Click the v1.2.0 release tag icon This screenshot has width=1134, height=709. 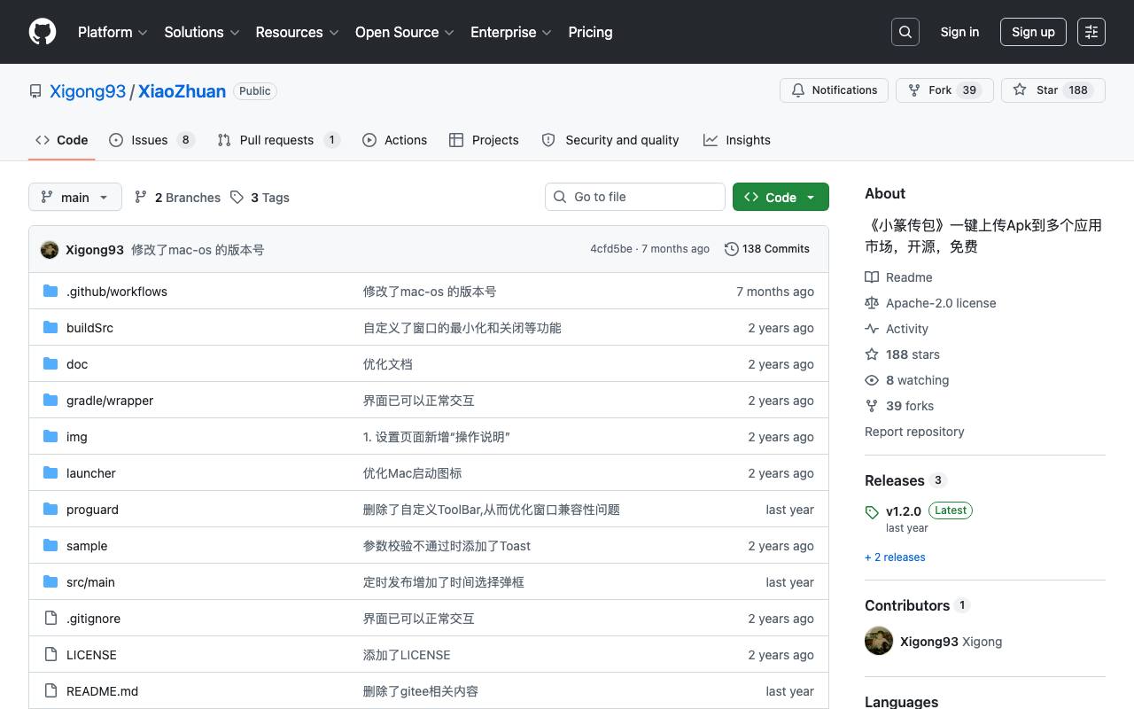tap(872, 512)
